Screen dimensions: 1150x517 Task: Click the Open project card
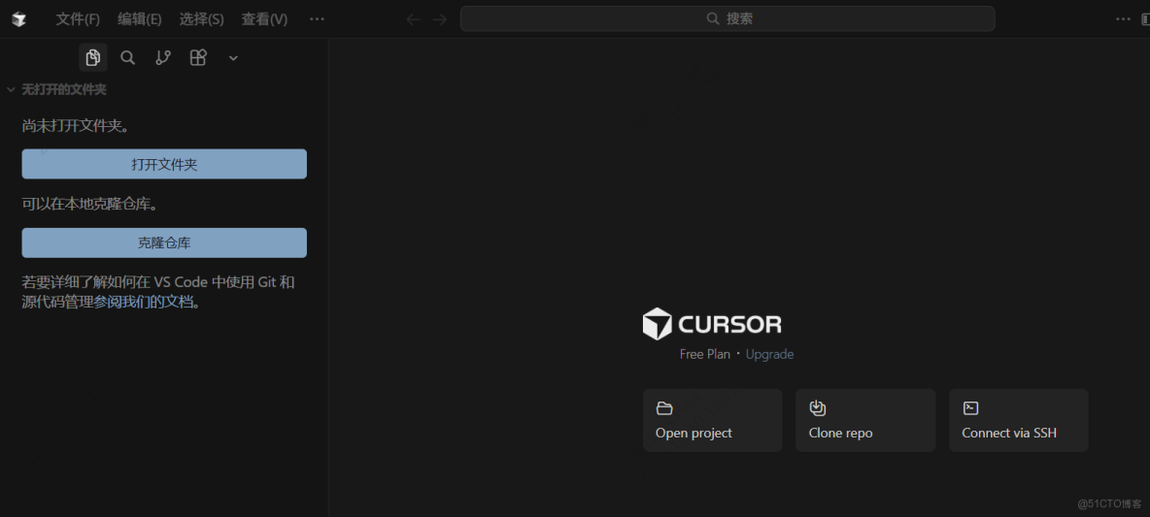pyautogui.click(x=713, y=420)
